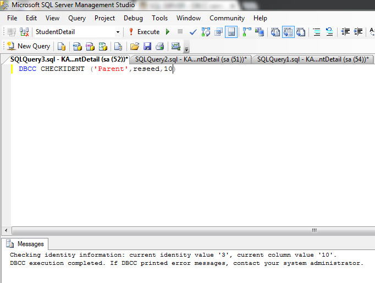Image resolution: width=375 pixels, height=283 pixels.
Task: Click the Activity Monitor icon
Action: pos(176,46)
